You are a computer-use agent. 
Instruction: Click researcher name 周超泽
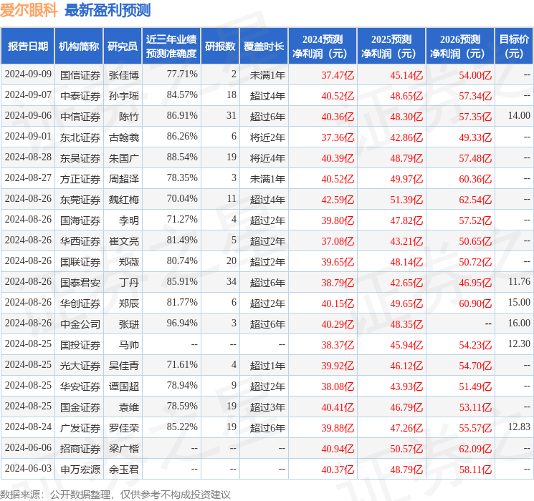tap(123, 179)
